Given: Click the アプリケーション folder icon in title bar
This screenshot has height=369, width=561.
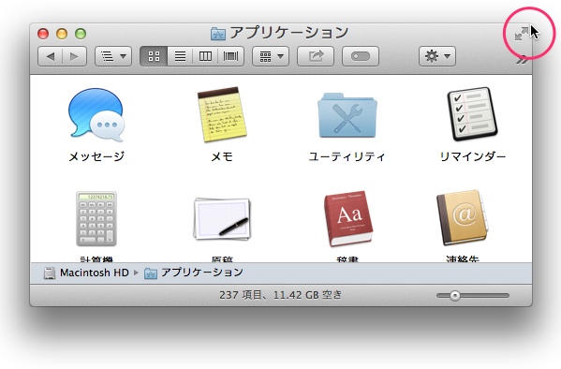Looking at the screenshot, I should point(218,34).
